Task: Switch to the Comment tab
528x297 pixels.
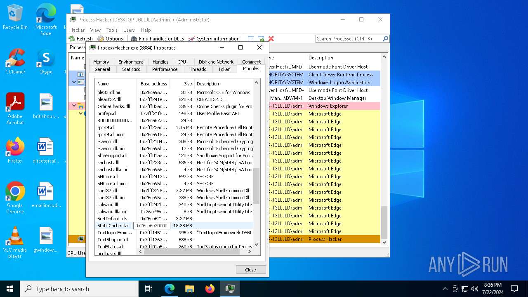Action: 251,62
